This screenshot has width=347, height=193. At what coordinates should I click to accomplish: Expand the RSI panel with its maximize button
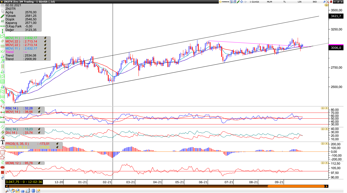click(322, 108)
